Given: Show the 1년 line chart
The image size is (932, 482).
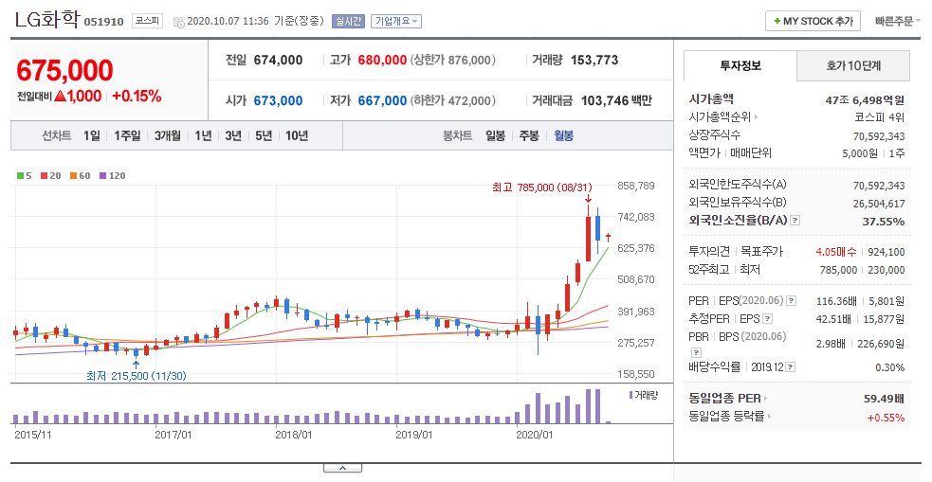Looking at the screenshot, I should point(203,136).
